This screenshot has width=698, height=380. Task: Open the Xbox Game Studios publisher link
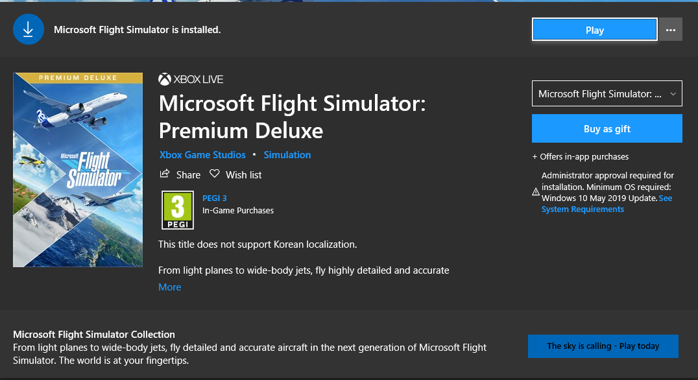202,155
